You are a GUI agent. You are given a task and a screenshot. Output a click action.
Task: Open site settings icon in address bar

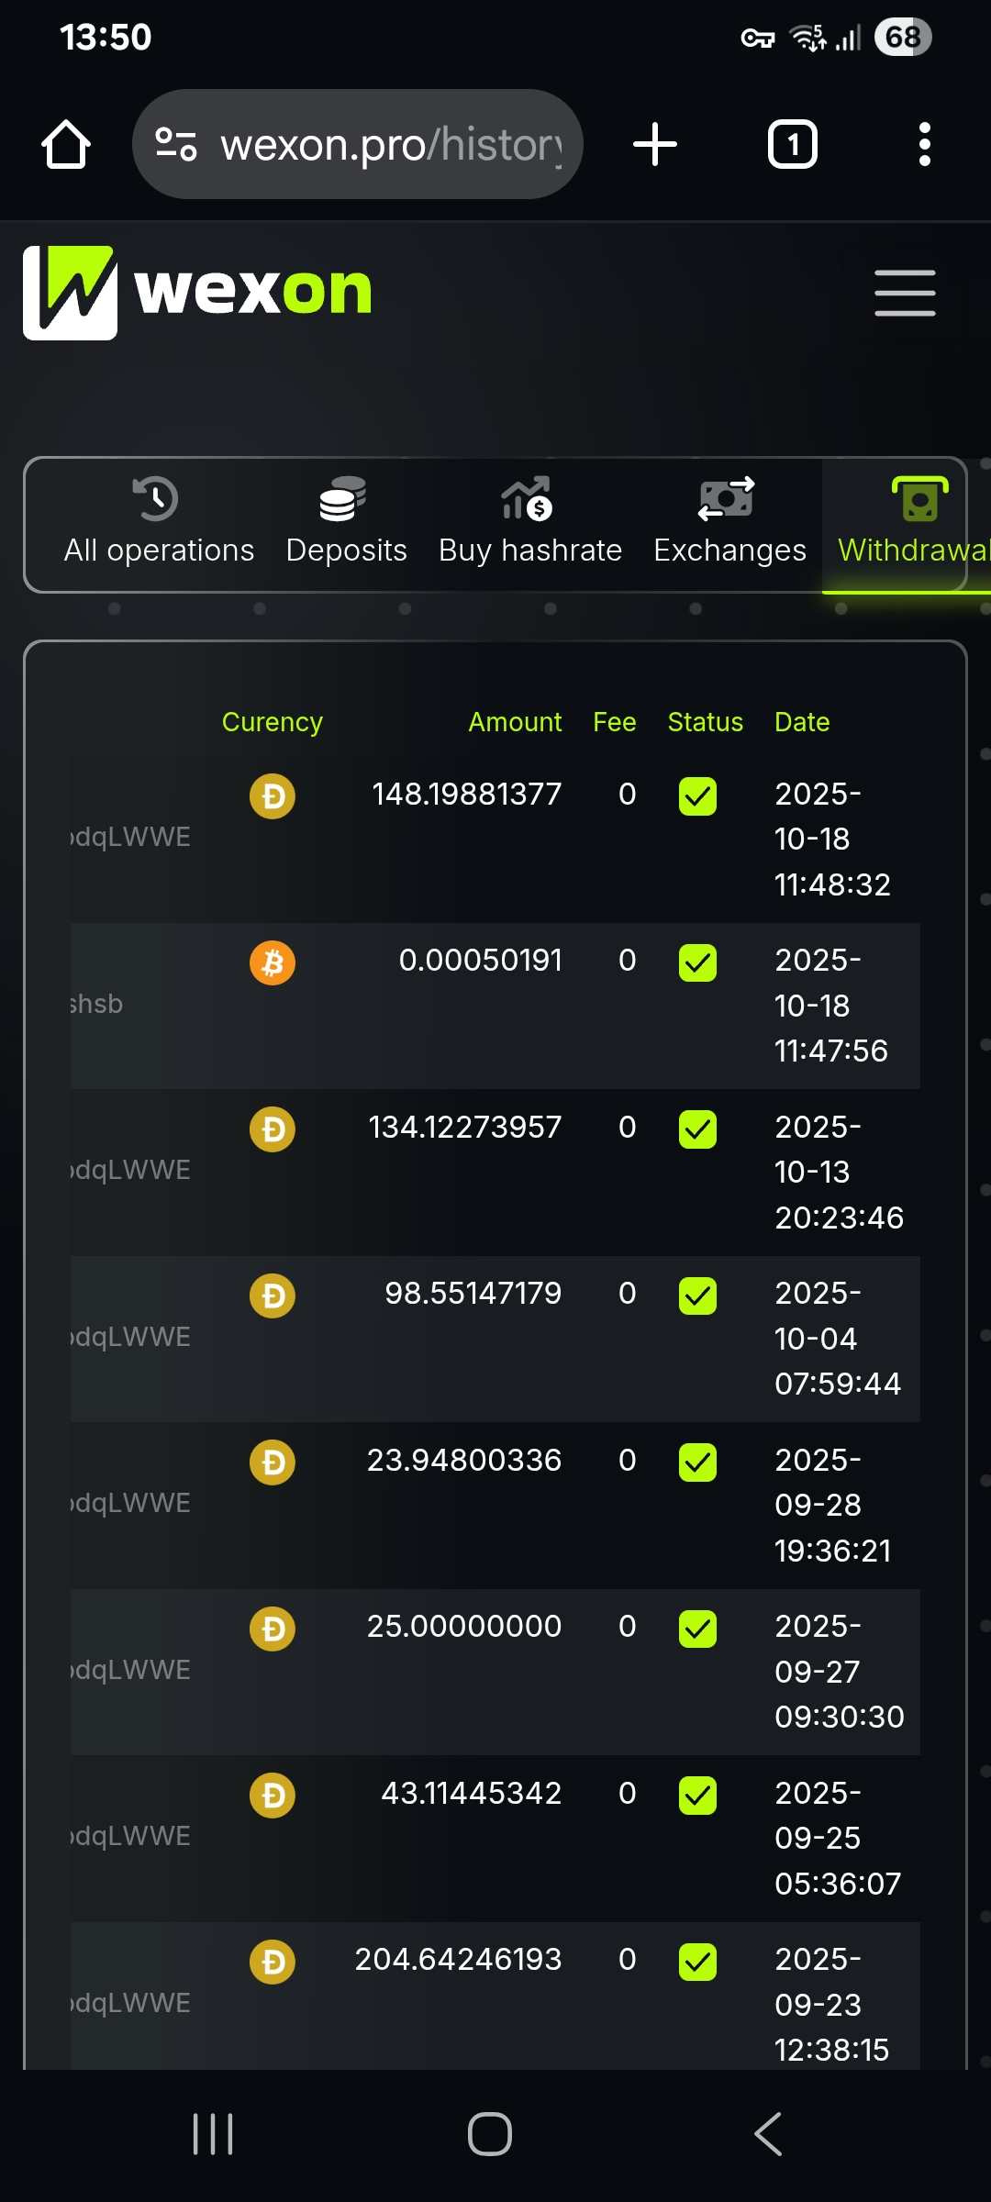(x=176, y=145)
